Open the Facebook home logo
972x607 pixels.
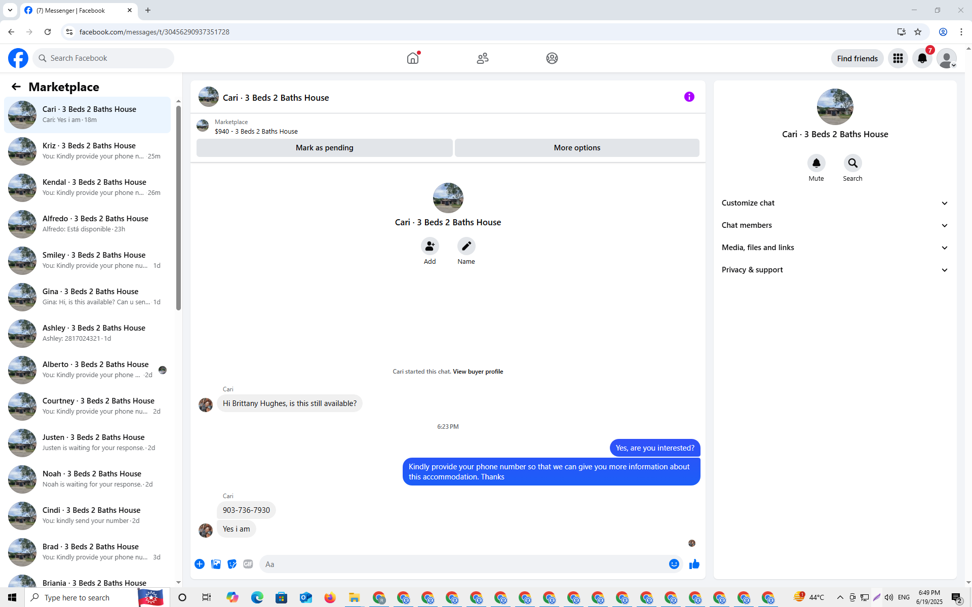[x=18, y=58]
